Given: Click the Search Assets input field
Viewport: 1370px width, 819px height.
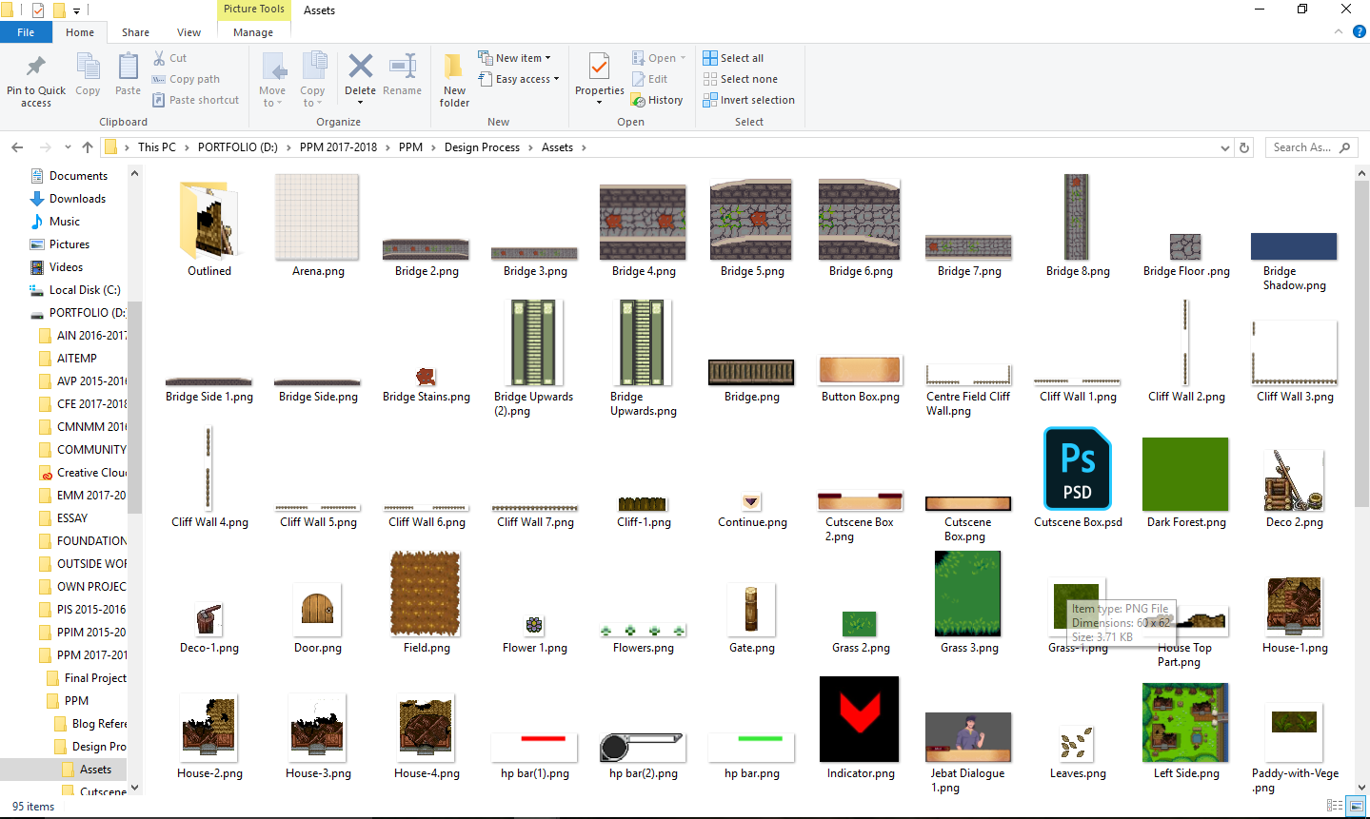Looking at the screenshot, I should click(1301, 147).
